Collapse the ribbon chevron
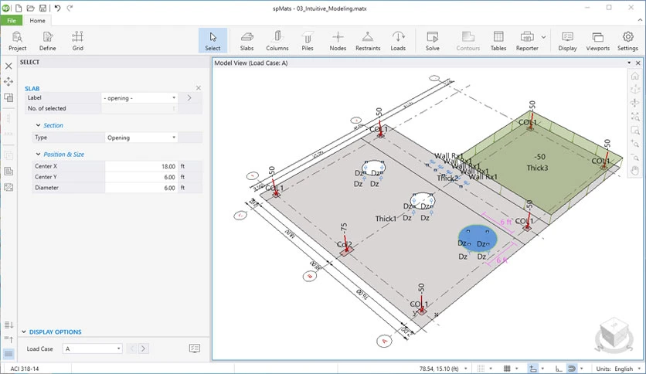The image size is (646, 374). pos(641,20)
